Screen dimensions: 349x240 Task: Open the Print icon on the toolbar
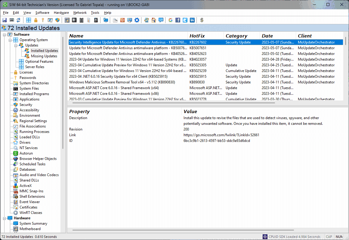pyautogui.click(x=11, y=20)
